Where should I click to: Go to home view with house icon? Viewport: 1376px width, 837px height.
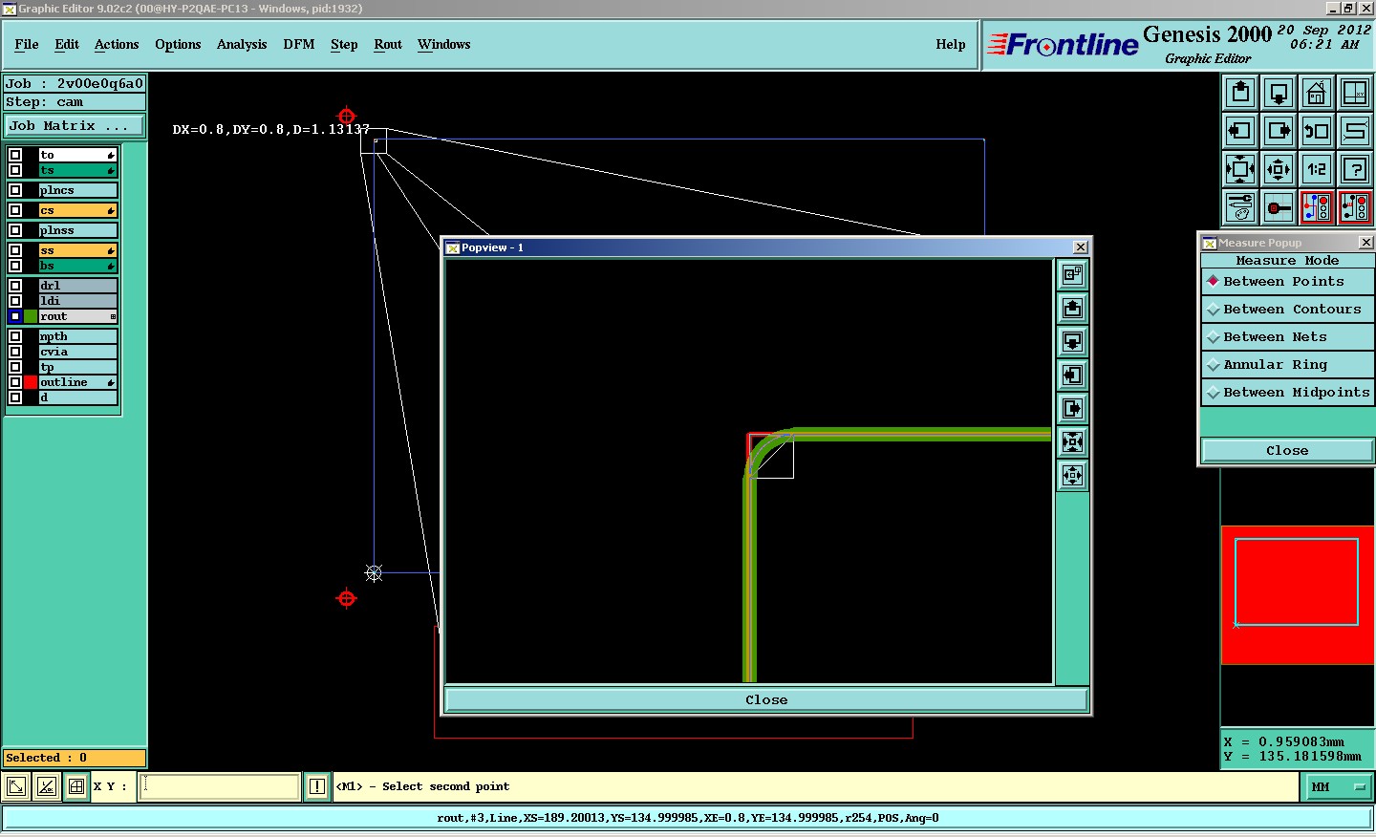point(1317,93)
